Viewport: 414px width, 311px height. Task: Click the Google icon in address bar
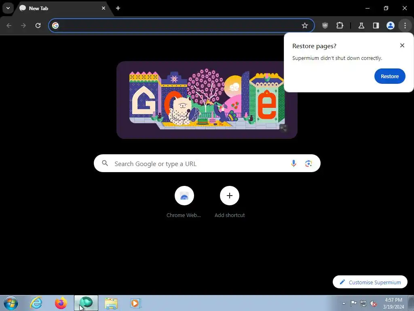pos(55,26)
